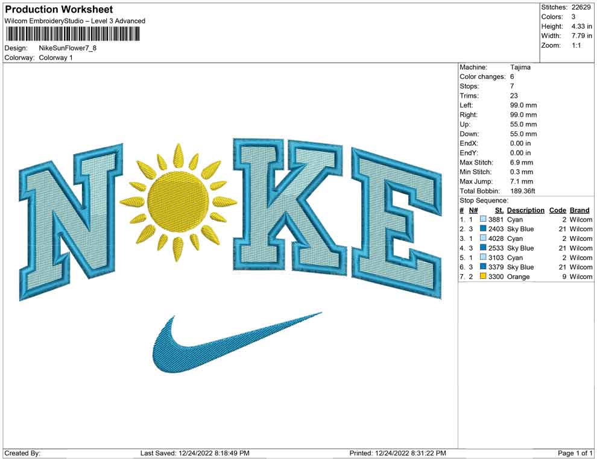The image size is (597, 459).
Task: Click the Colors count value 3
Action: (573, 17)
